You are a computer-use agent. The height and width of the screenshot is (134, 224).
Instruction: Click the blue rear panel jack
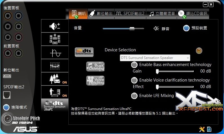(18, 16)
